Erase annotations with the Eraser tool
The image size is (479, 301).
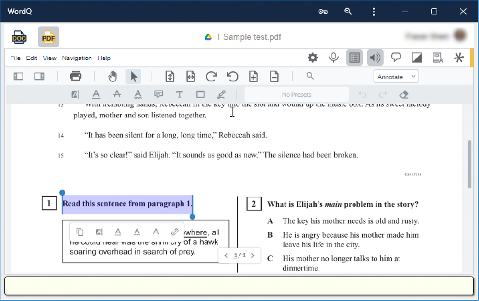click(403, 94)
